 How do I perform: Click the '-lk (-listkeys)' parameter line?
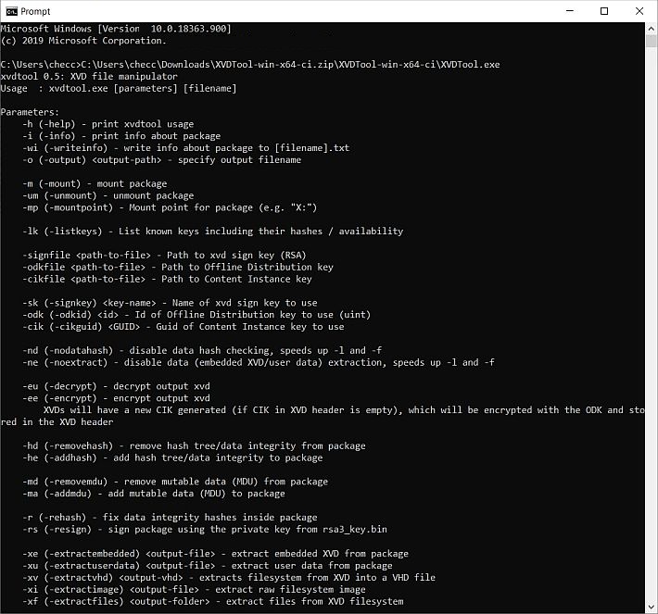click(213, 232)
